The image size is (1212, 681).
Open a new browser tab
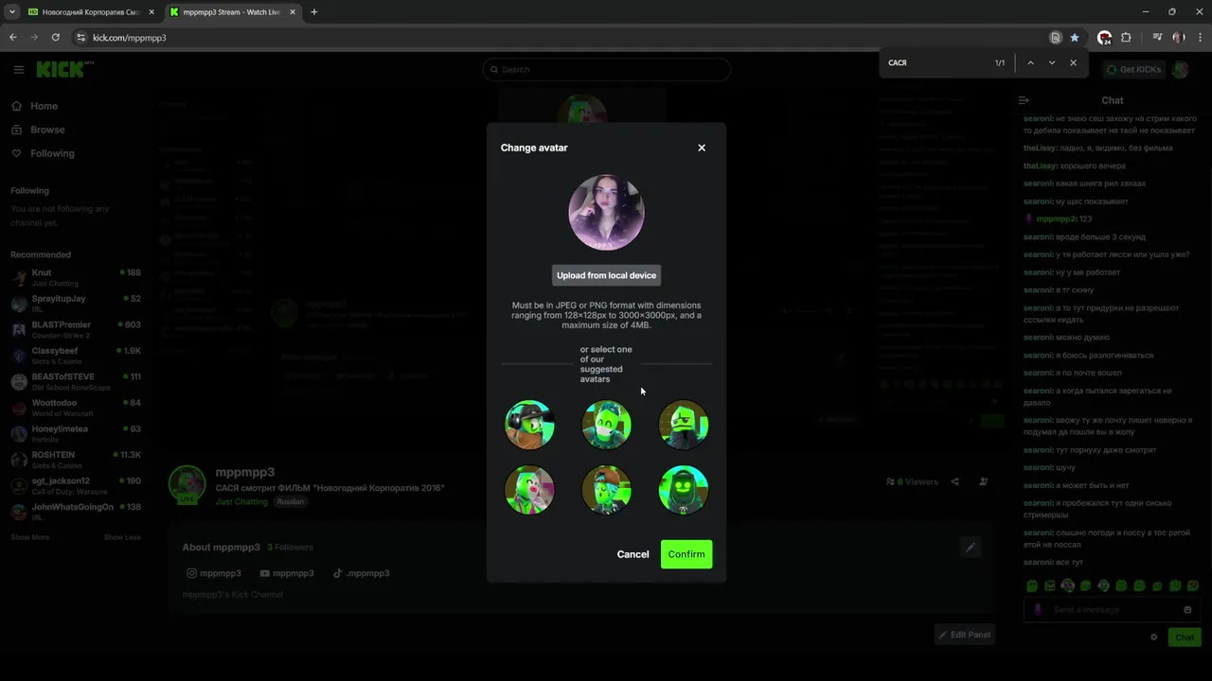tap(313, 12)
